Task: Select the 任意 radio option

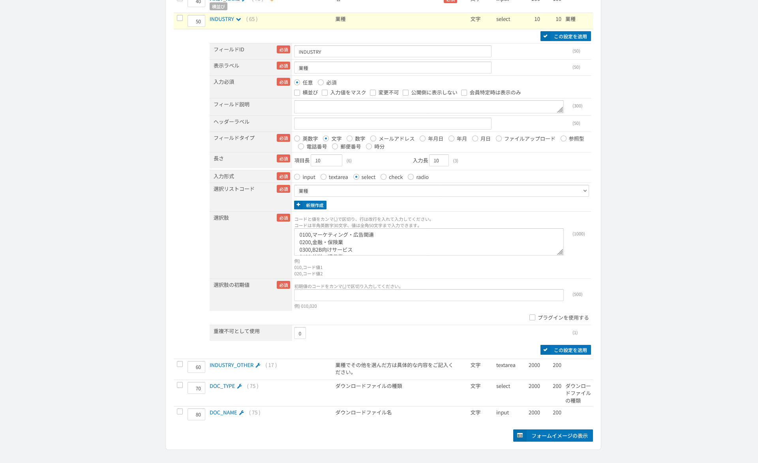Action: pos(297,83)
